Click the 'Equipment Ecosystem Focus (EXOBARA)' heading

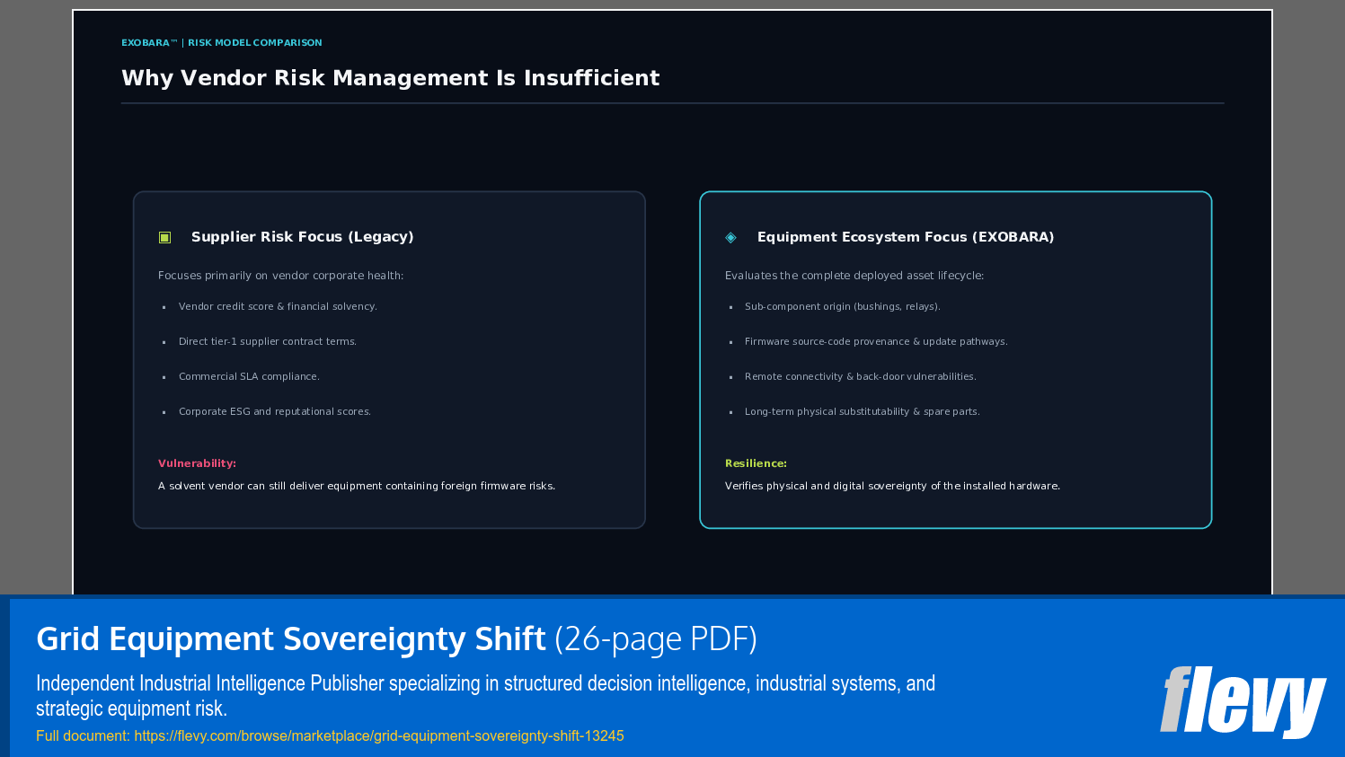[906, 237]
